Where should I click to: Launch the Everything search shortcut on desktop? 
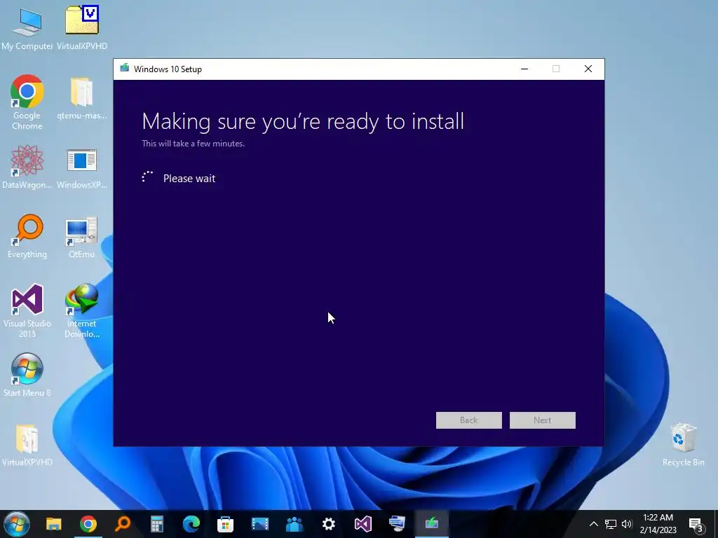pos(27,237)
